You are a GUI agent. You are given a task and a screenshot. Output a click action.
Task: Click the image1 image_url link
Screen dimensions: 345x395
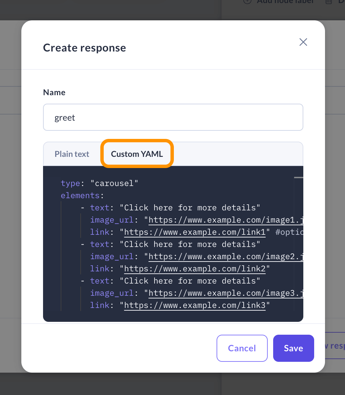(225, 220)
